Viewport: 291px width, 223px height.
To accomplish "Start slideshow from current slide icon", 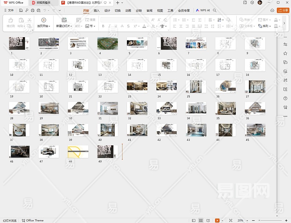I will click(44, 20).
